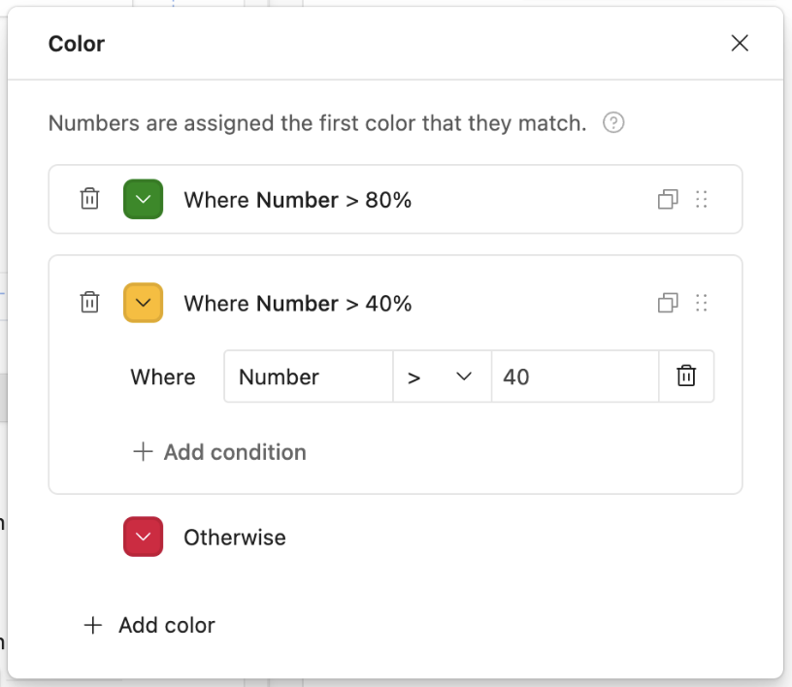Click the value field containing 40

point(575,376)
